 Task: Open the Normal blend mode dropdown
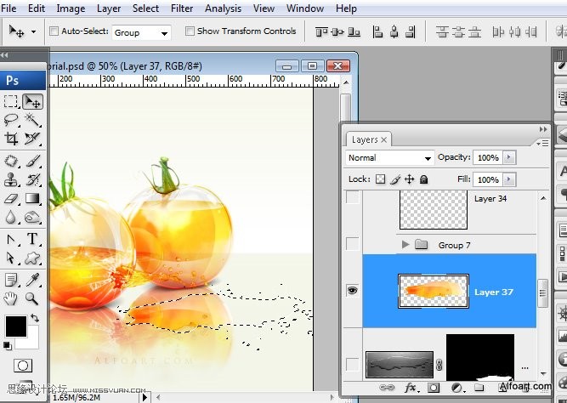click(x=390, y=158)
